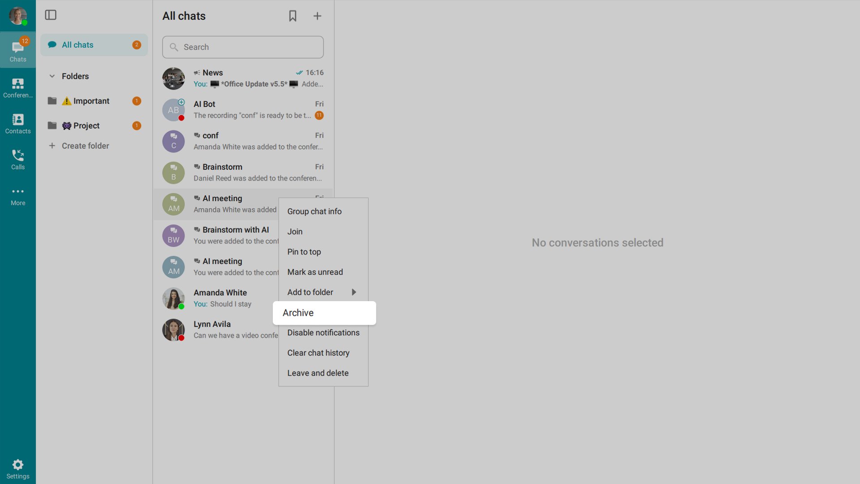Open the More options menu

click(18, 196)
